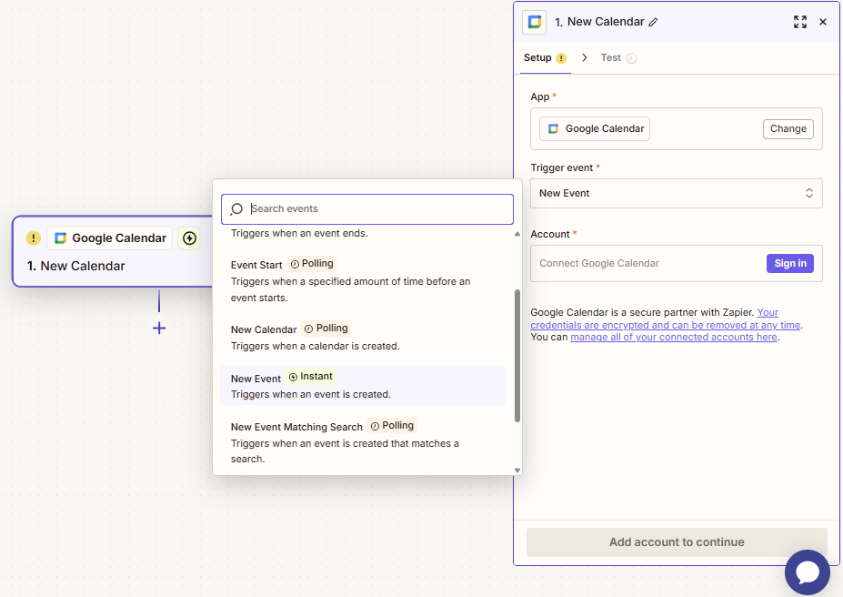Click the 1. New Calendar title in the panel header
Viewport: 843px width, 597px height.
click(x=599, y=22)
